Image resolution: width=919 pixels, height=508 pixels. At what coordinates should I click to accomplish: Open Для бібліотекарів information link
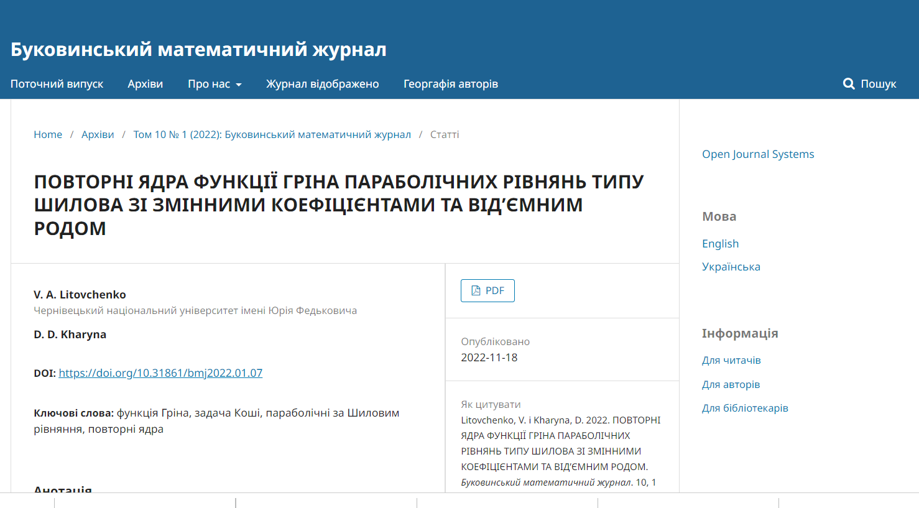tap(745, 408)
